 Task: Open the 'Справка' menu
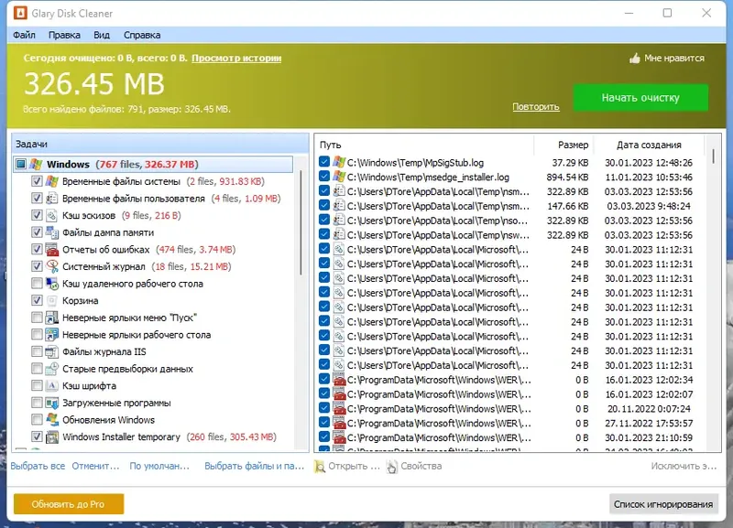coord(142,35)
